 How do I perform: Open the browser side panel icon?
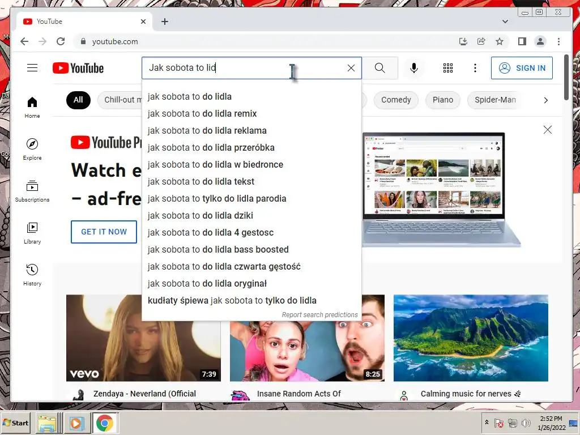pyautogui.click(x=522, y=41)
